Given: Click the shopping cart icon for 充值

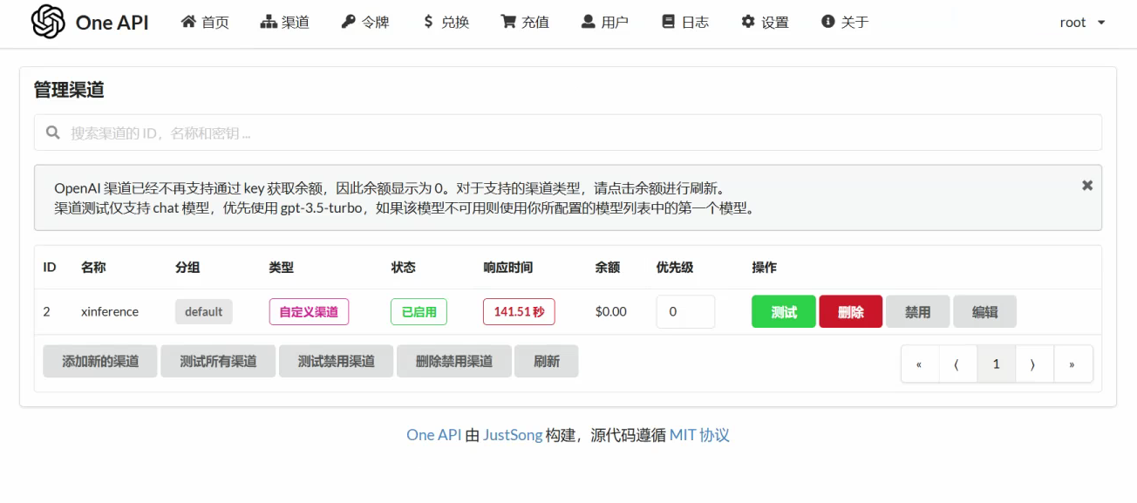Looking at the screenshot, I should (507, 22).
